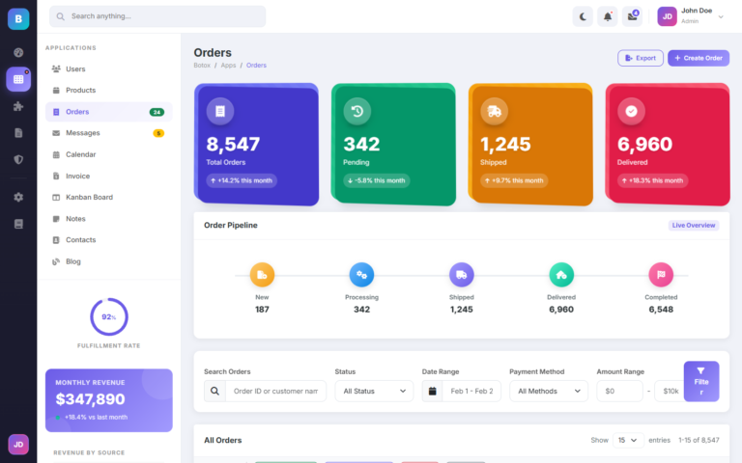Click the shield icon in the left rail
742x463 pixels.
(18, 159)
